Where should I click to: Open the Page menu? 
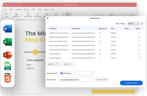40,9
